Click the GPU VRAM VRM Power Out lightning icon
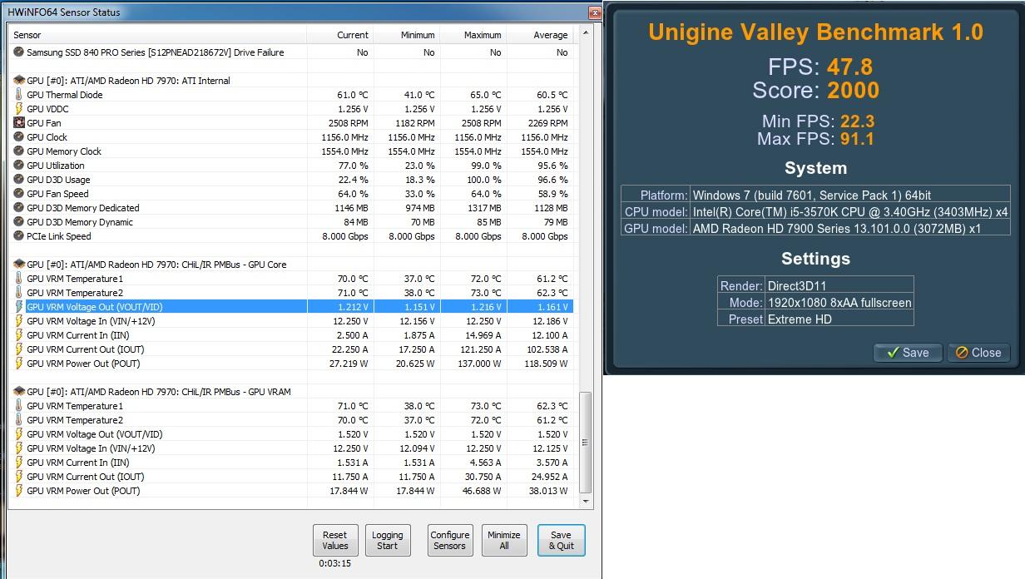This screenshot has height=579, width=1025. (19, 491)
